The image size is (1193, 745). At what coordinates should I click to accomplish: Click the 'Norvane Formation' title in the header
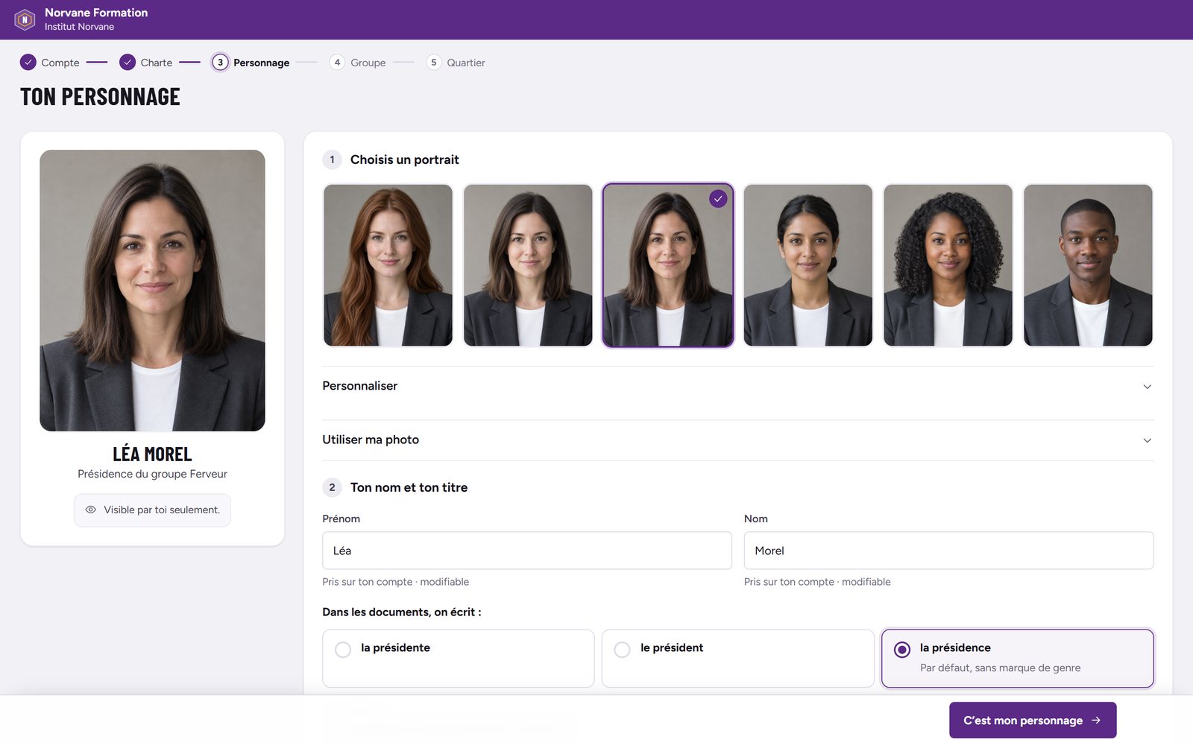pyautogui.click(x=96, y=13)
